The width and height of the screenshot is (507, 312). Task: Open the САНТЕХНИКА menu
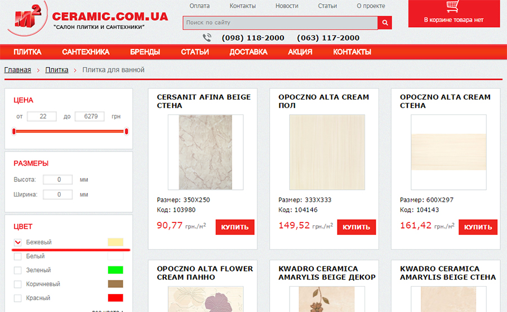(86, 52)
